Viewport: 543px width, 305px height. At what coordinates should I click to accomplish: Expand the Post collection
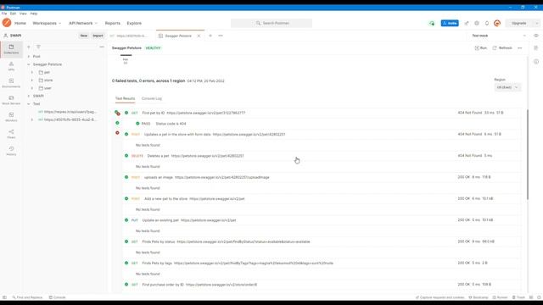click(x=29, y=57)
